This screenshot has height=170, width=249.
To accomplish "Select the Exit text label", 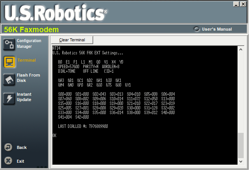I will click(21, 161).
